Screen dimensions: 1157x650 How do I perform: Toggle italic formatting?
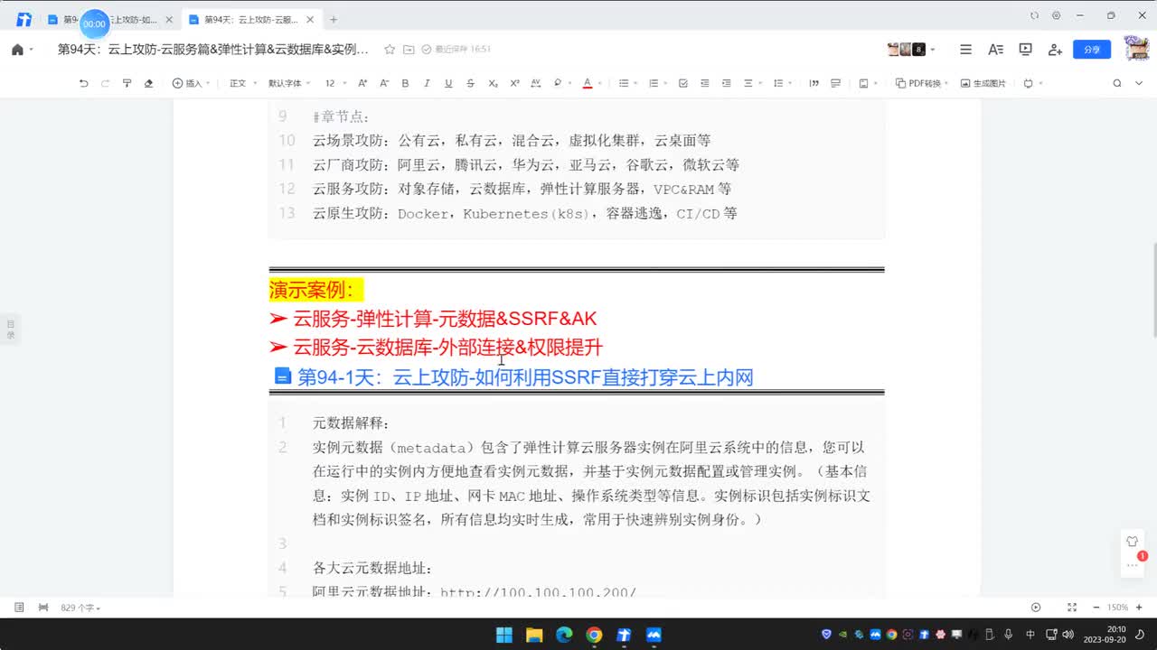tap(427, 83)
